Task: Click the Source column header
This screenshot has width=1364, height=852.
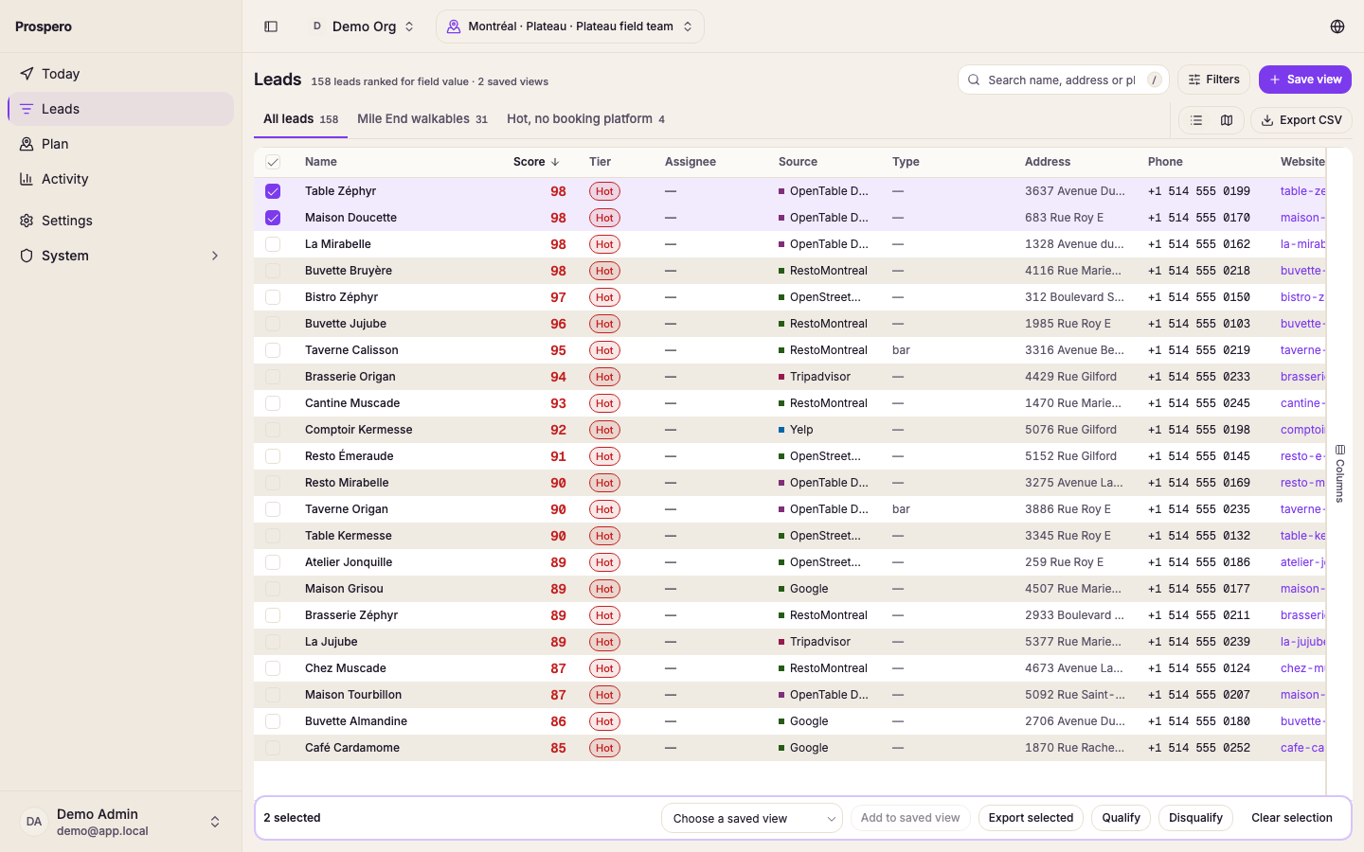Action: (798, 162)
